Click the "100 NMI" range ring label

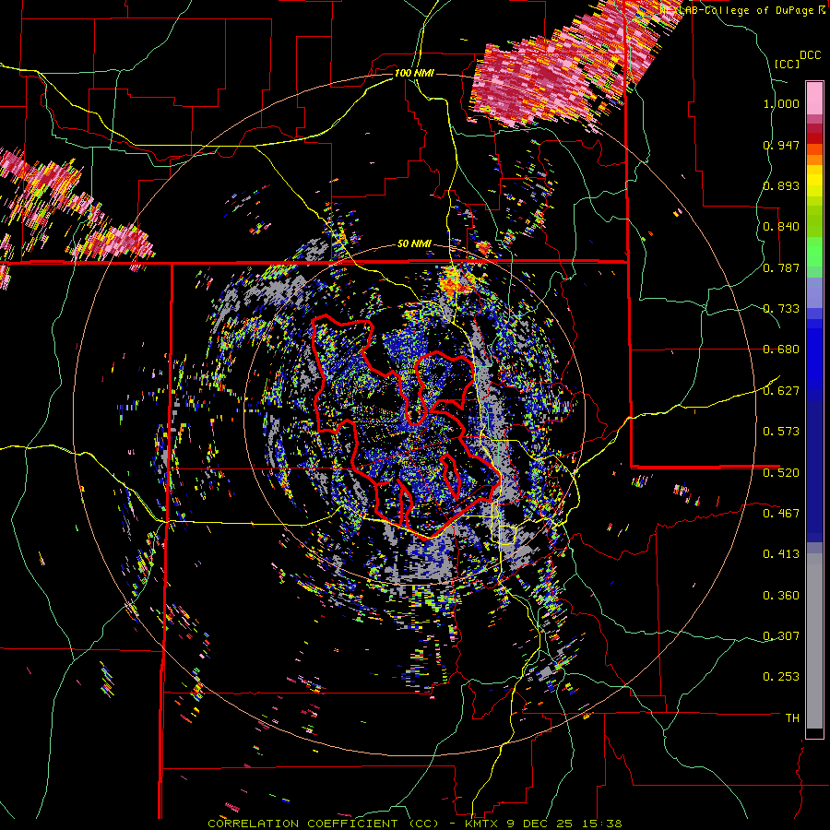tap(414, 73)
